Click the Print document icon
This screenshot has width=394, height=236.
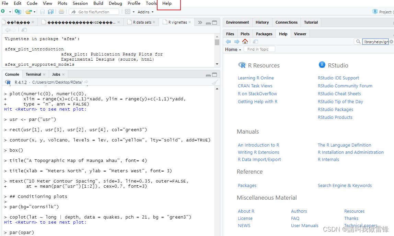pyautogui.click(x=61, y=12)
